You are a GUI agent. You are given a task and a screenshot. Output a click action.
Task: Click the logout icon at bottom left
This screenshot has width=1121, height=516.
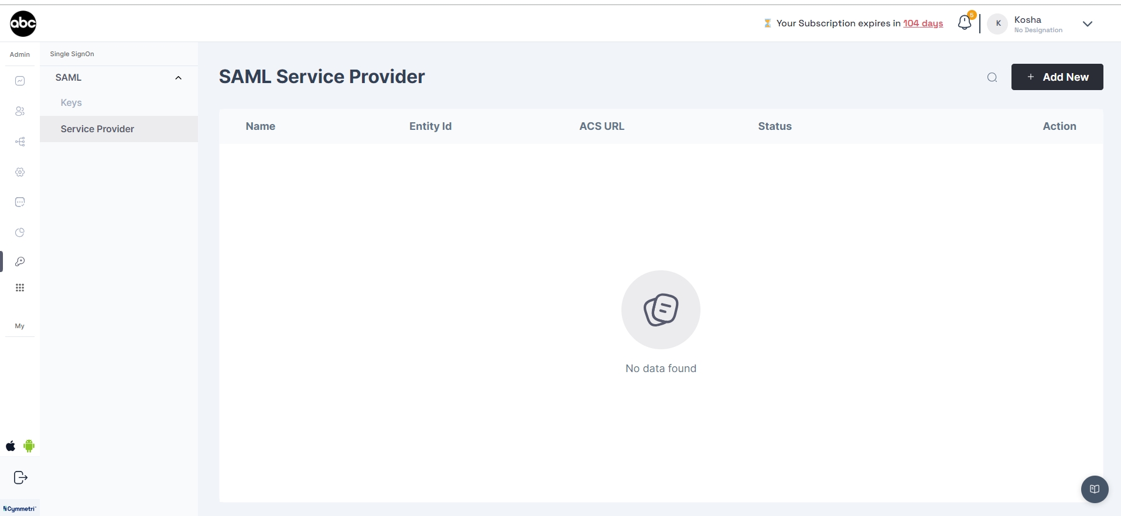[20, 477]
